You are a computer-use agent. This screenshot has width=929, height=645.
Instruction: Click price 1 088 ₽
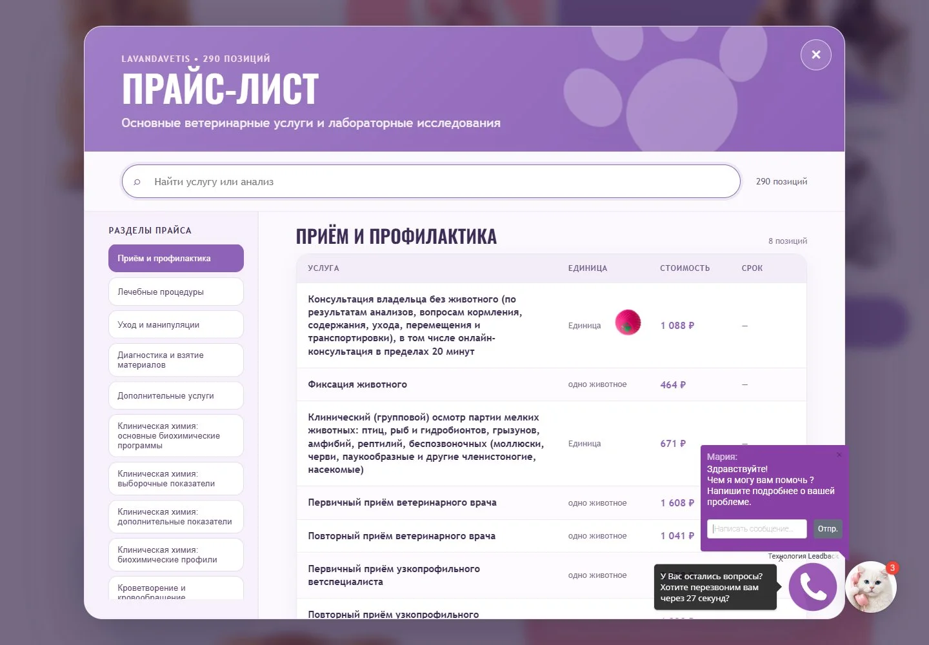click(677, 326)
